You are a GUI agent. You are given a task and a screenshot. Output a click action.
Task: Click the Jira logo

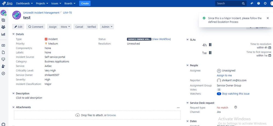pyautogui.click(x=7, y=3)
